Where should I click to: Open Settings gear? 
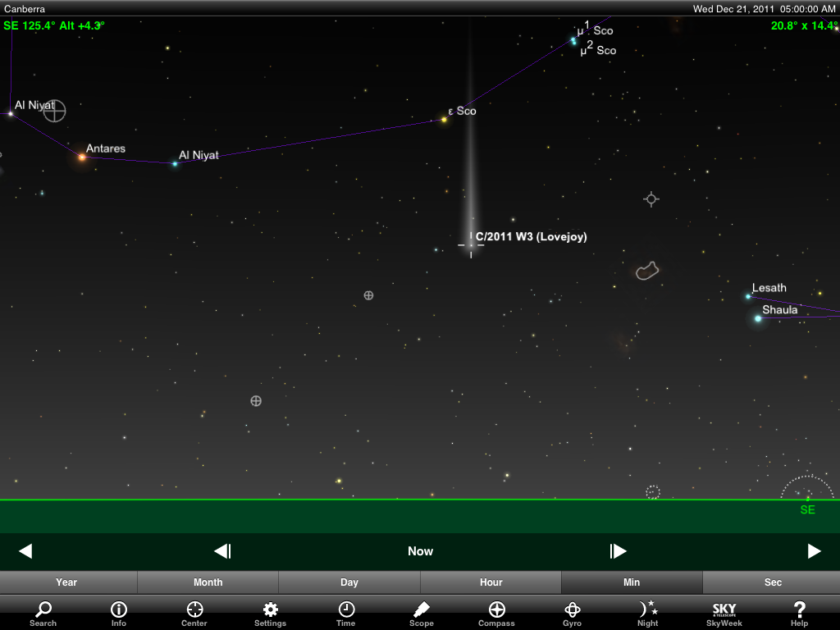[270, 614]
